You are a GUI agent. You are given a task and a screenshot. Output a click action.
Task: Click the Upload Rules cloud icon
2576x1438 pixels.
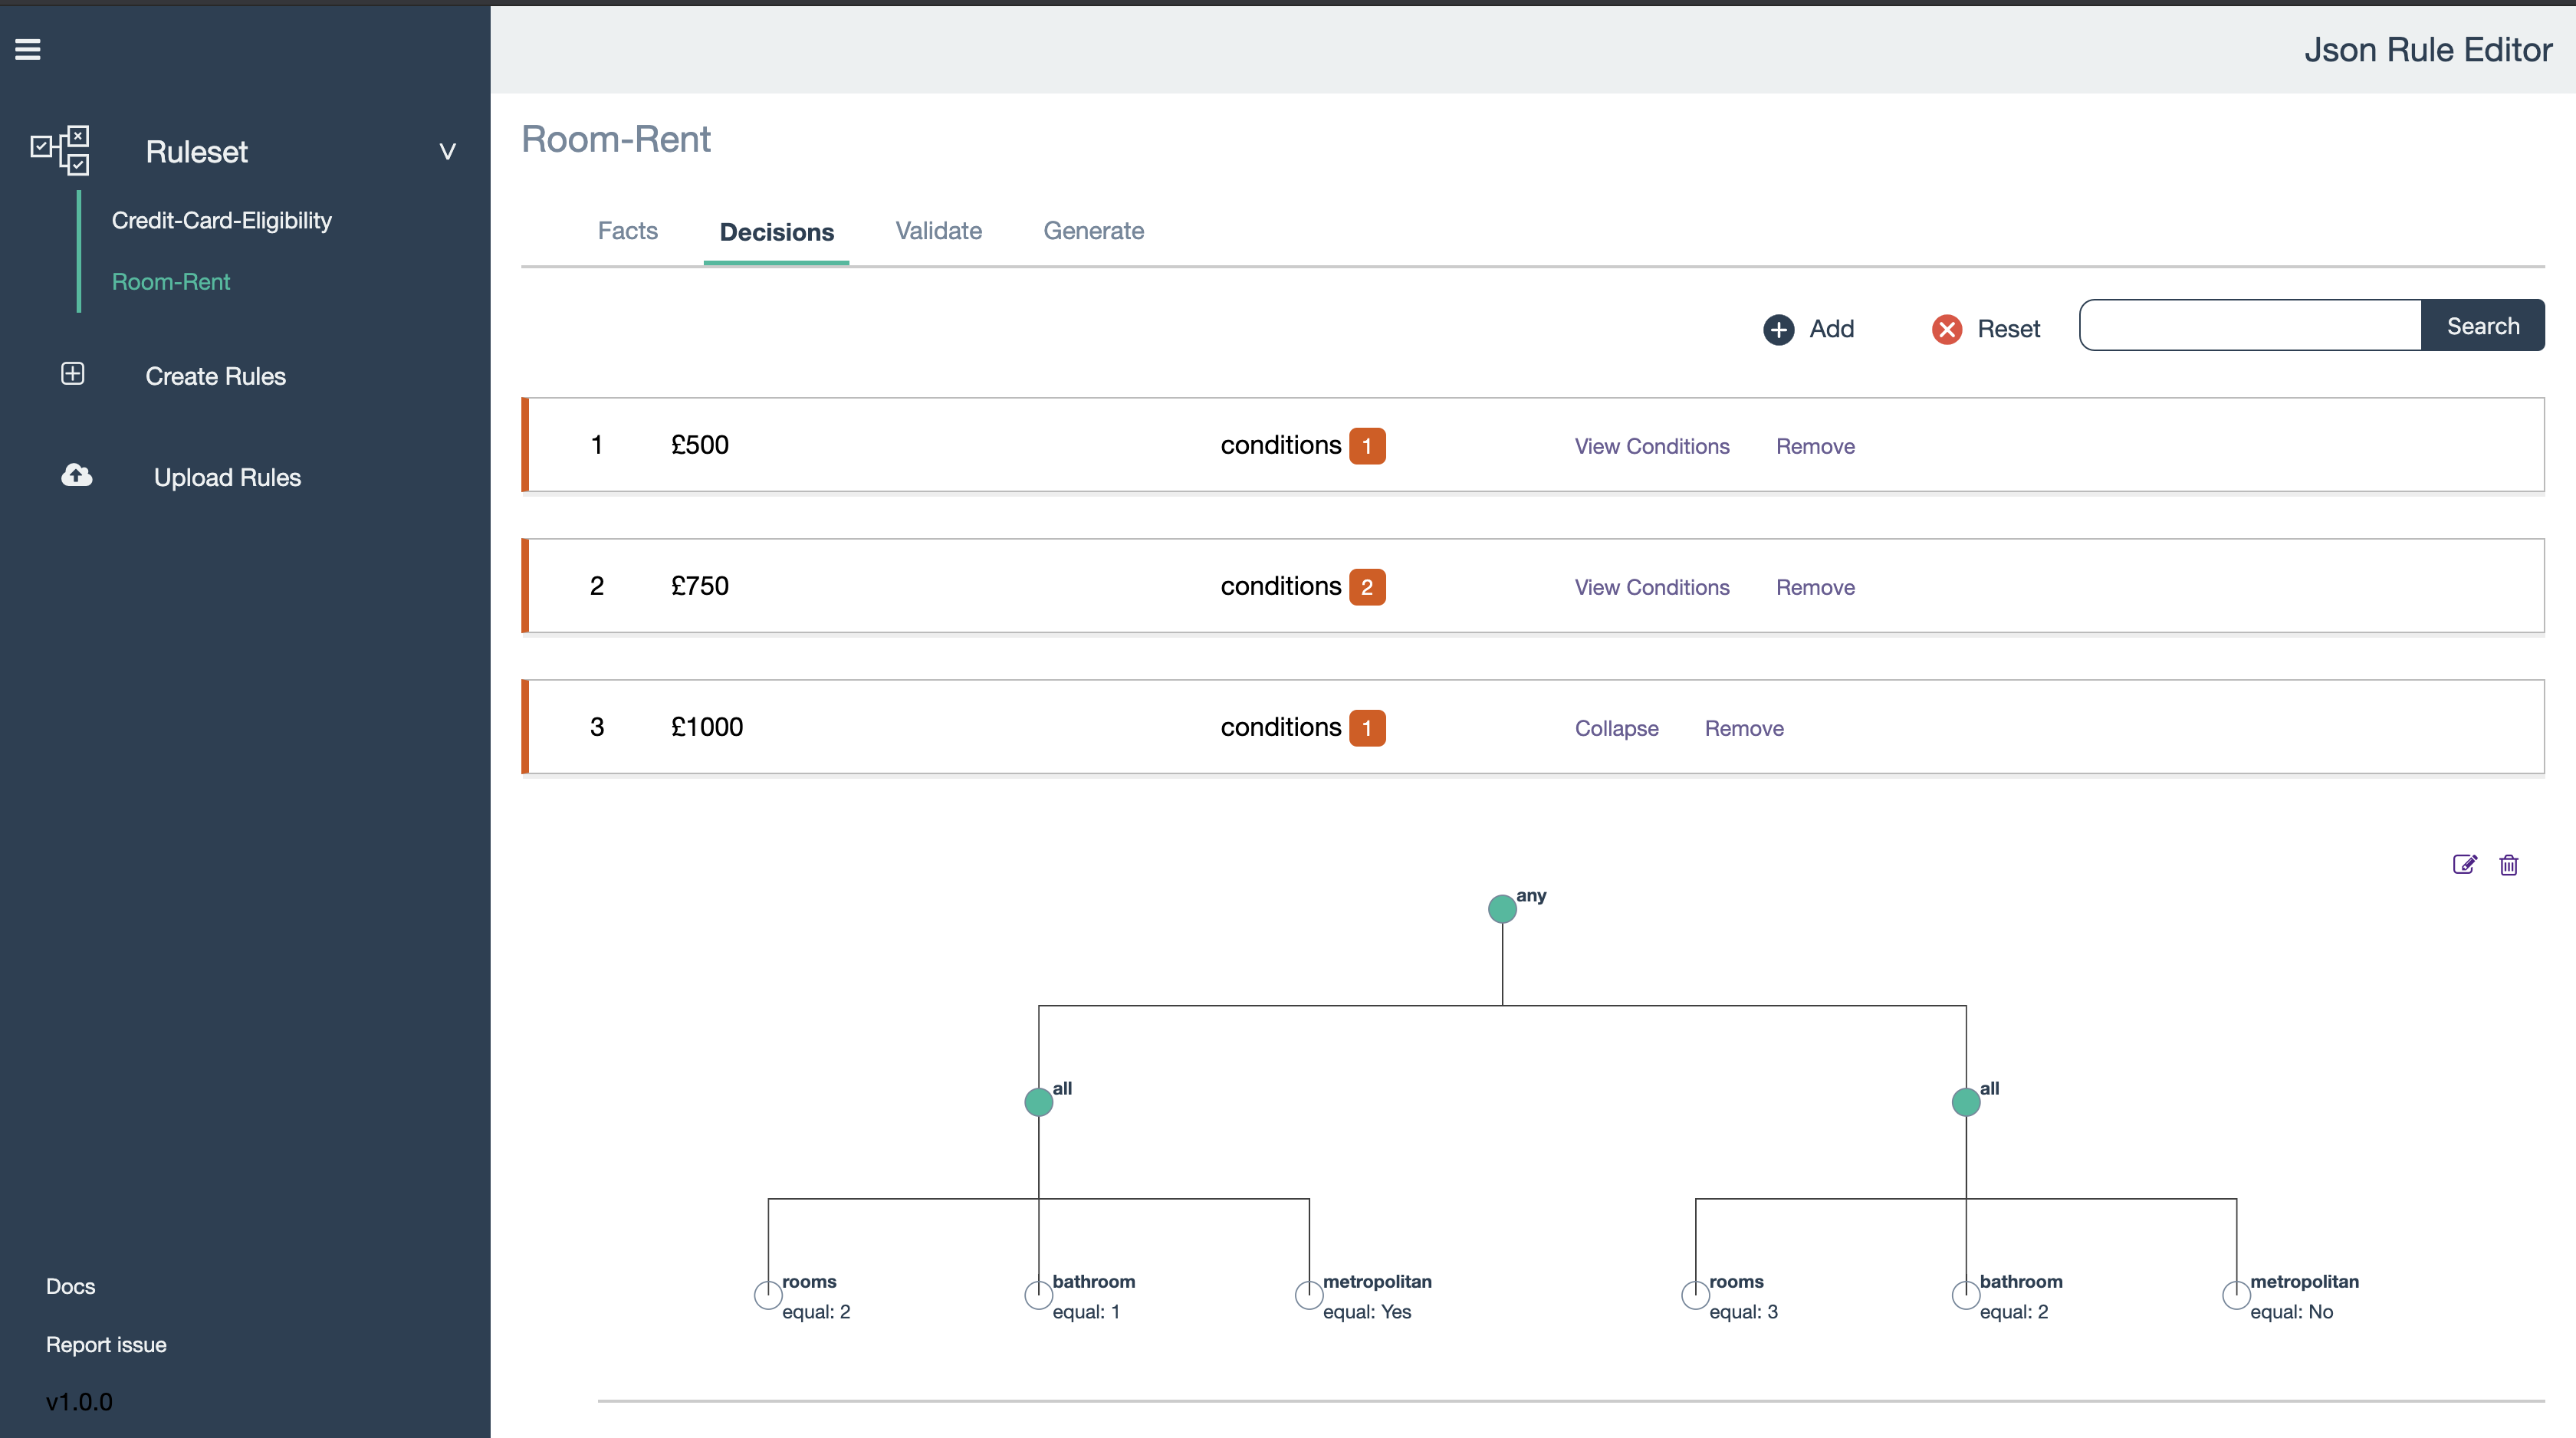point(77,475)
